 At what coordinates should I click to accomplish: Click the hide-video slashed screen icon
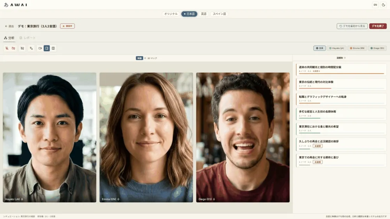point(22,48)
